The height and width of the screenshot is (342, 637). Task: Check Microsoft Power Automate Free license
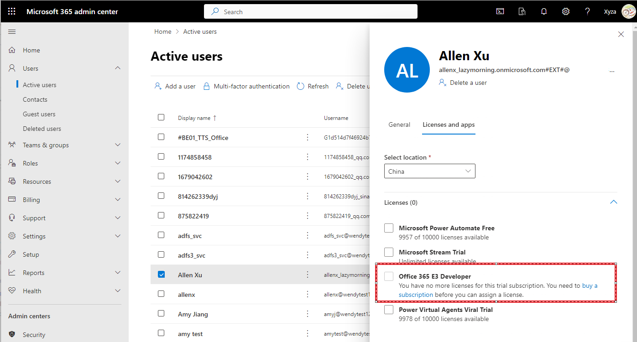point(389,228)
